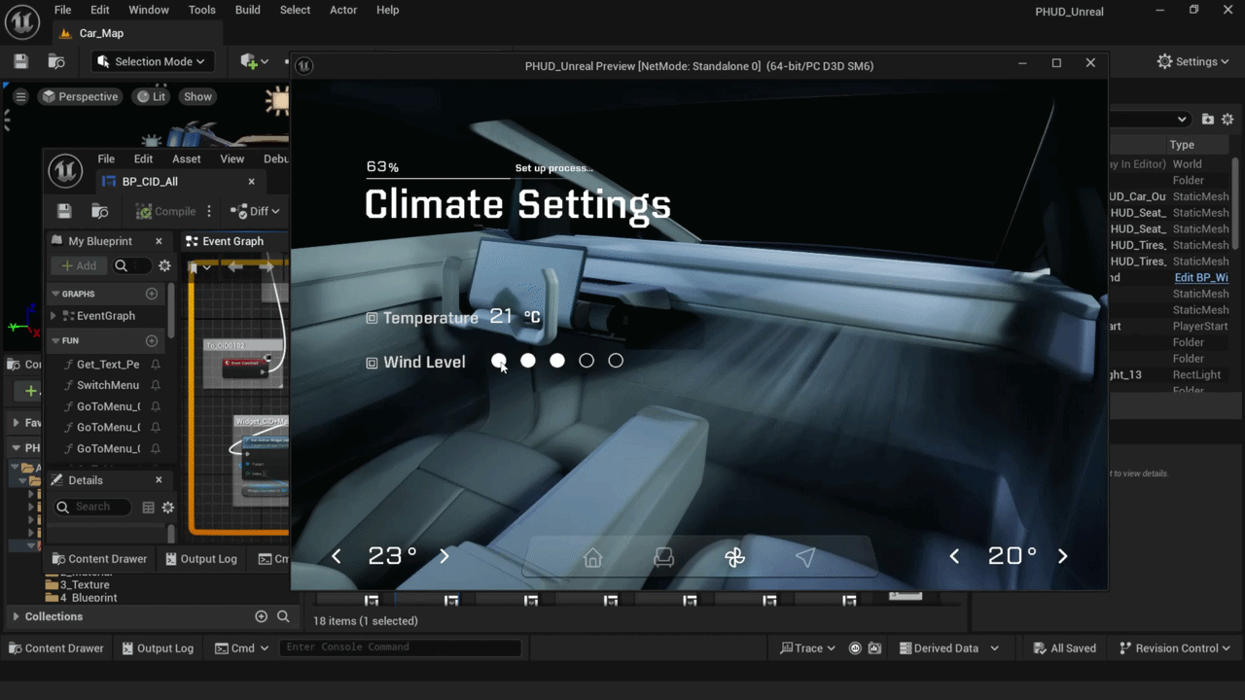1245x700 pixels.
Task: Click the Output Log button
Action: click(x=157, y=647)
